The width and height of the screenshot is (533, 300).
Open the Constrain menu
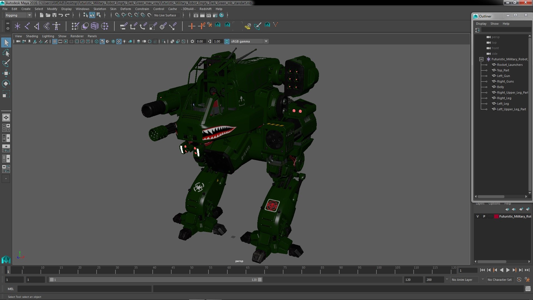(x=142, y=9)
